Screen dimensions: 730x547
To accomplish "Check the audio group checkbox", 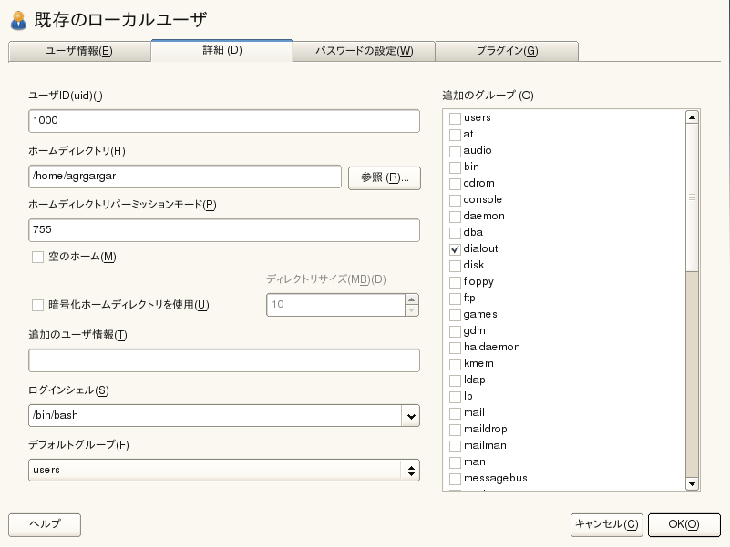I will coord(456,150).
